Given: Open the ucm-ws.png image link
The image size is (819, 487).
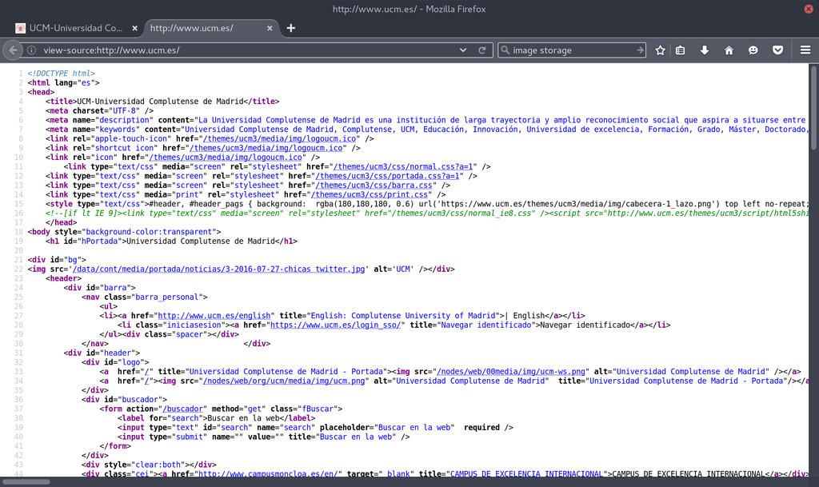Looking at the screenshot, I should pos(511,372).
